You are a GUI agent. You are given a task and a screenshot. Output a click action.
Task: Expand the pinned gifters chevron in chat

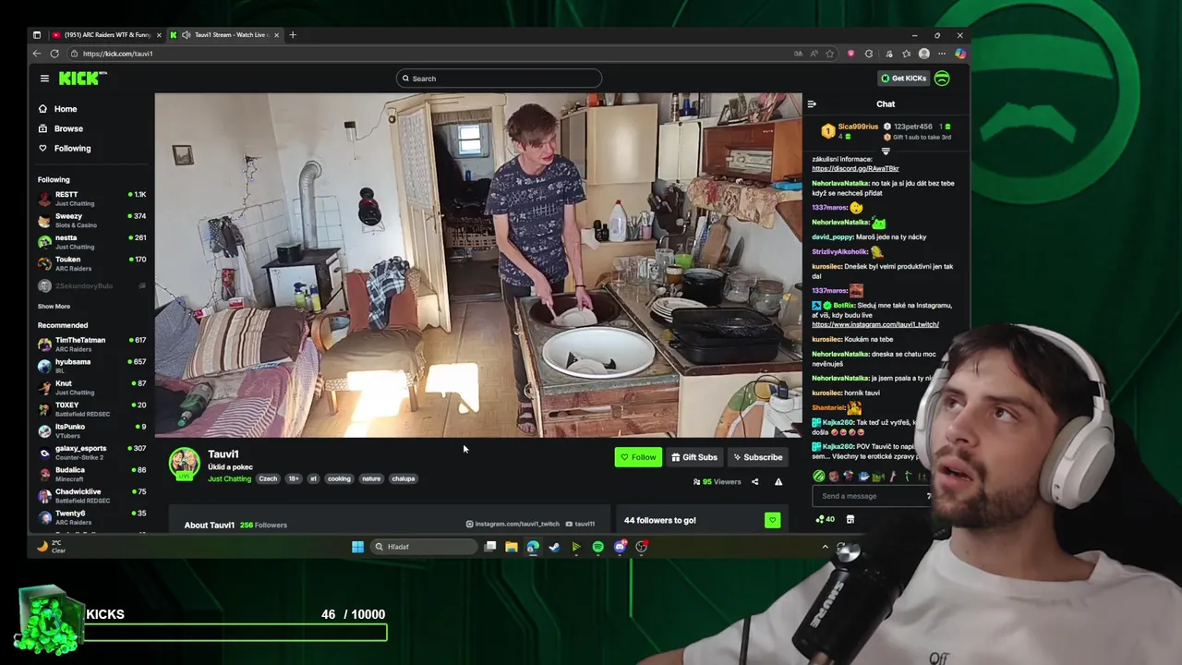886,151
